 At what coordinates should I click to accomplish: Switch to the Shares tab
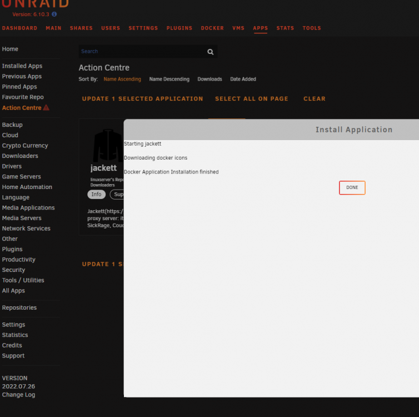coord(81,28)
